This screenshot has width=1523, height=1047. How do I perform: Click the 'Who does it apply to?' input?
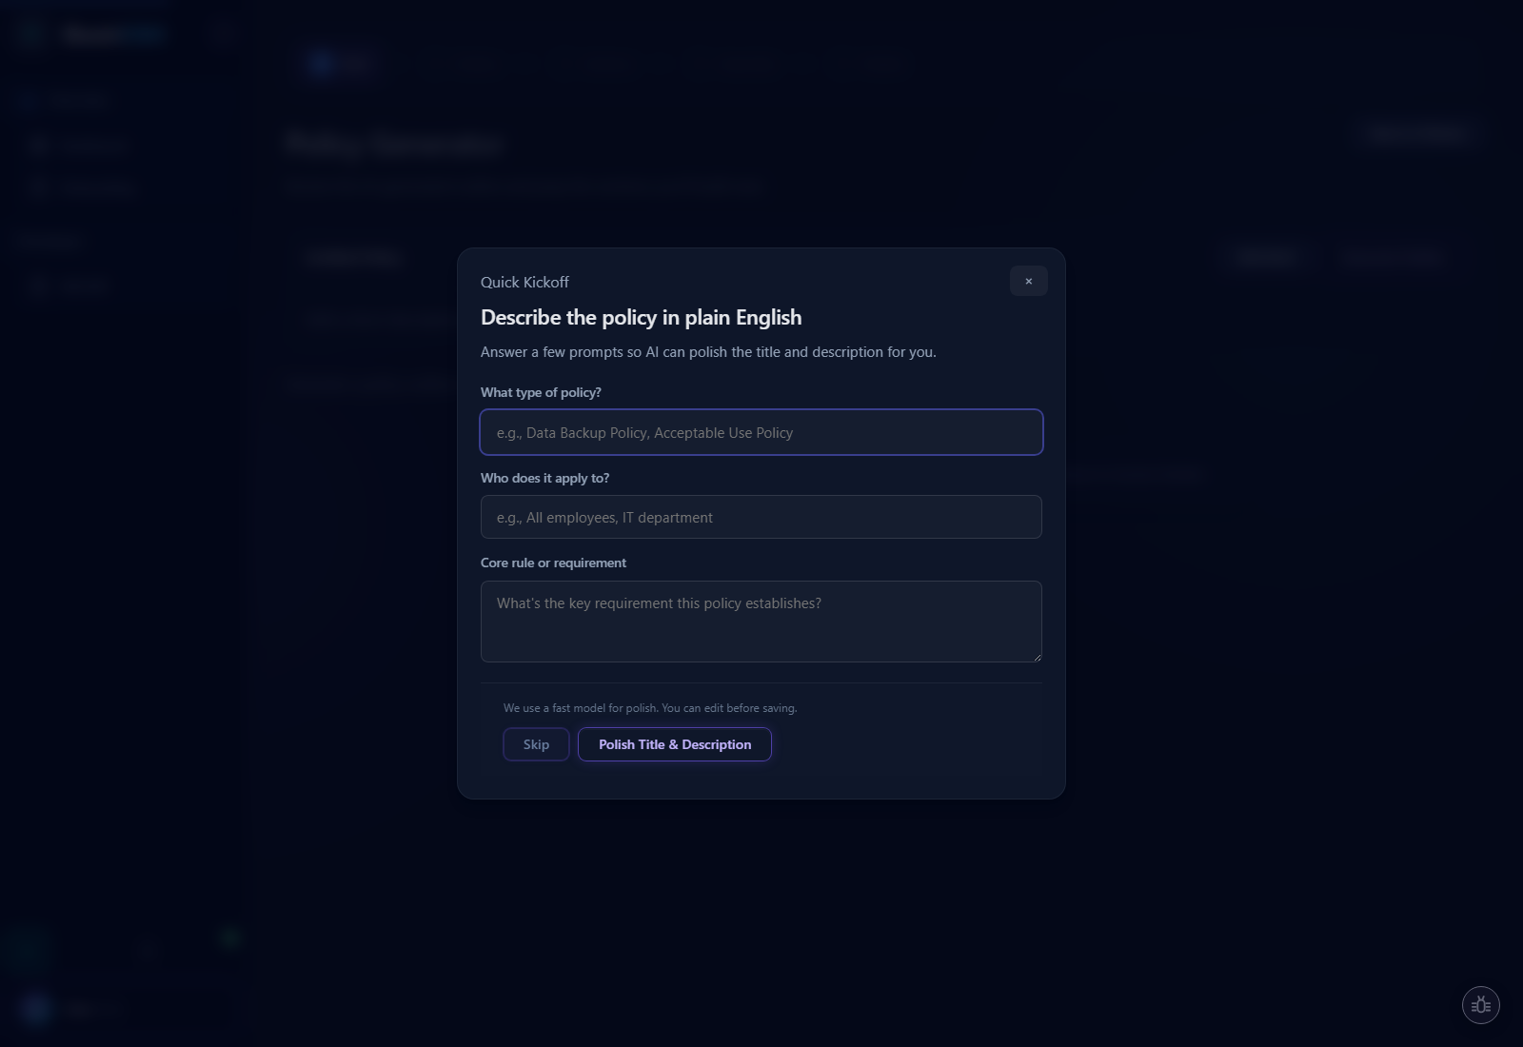click(761, 517)
